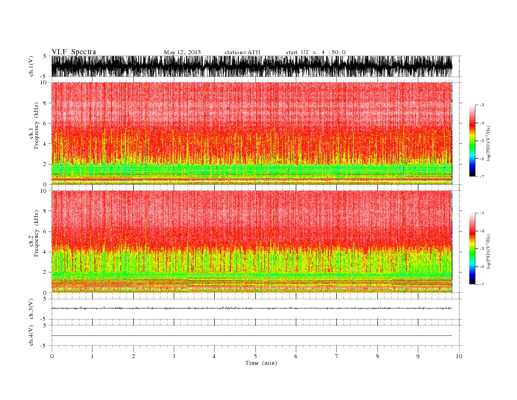Image resolution: width=517 pixels, height=400 pixels.
Task: Click the ch.2 spectrogram color bar
Action: (472, 248)
